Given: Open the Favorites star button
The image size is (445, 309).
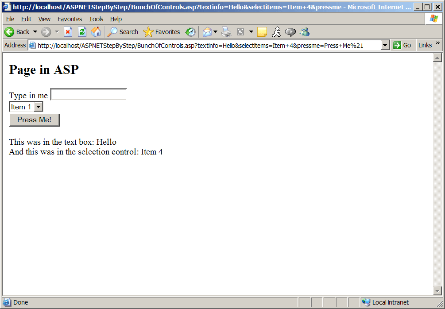Looking at the screenshot, I should tap(162, 32).
